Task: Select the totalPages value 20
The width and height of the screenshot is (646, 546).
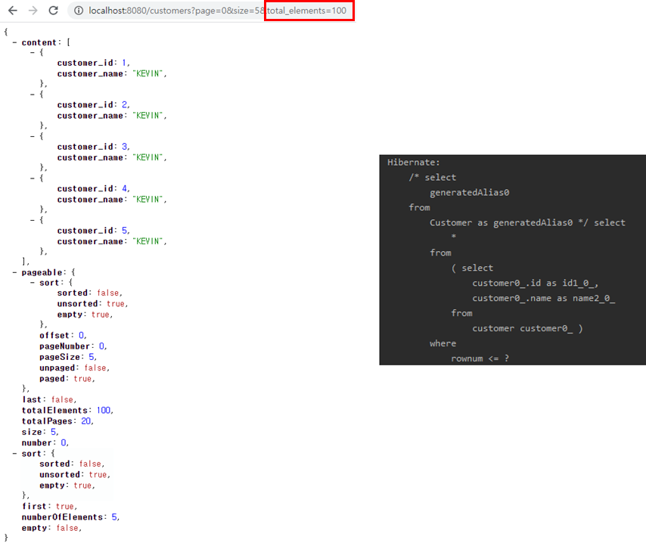Action: (x=85, y=421)
